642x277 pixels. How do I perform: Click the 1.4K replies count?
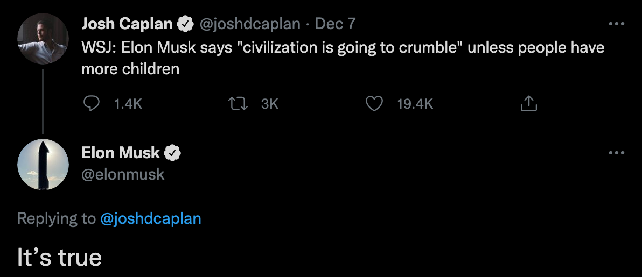pyautogui.click(x=129, y=104)
